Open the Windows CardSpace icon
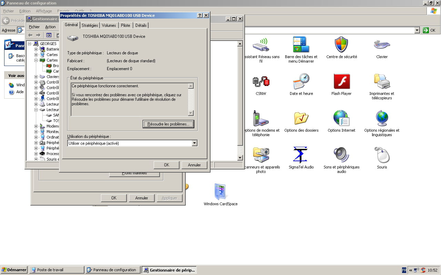 pyautogui.click(x=220, y=192)
